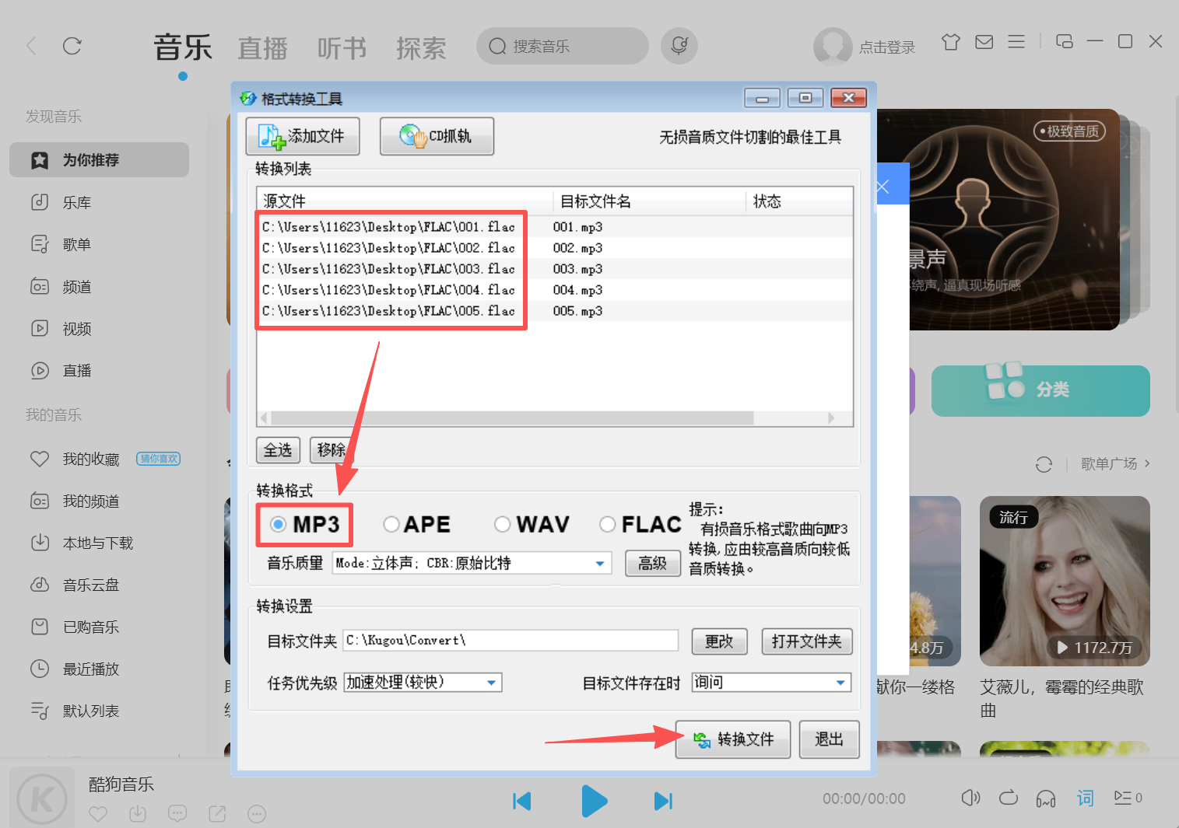The height and width of the screenshot is (828, 1179).
Task: Open 乐库 from the sidebar
Action: pyautogui.click(x=77, y=202)
